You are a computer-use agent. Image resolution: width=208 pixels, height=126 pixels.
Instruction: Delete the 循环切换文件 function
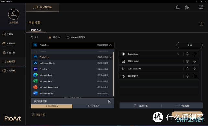click(x=188, y=76)
